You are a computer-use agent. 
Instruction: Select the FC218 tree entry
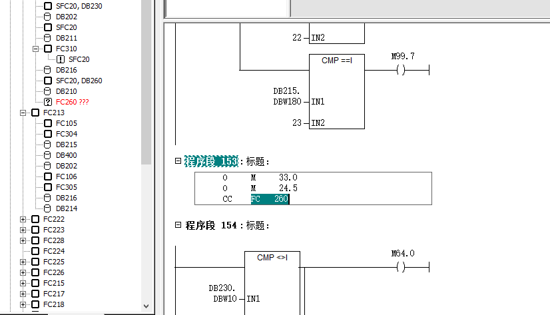click(x=54, y=304)
